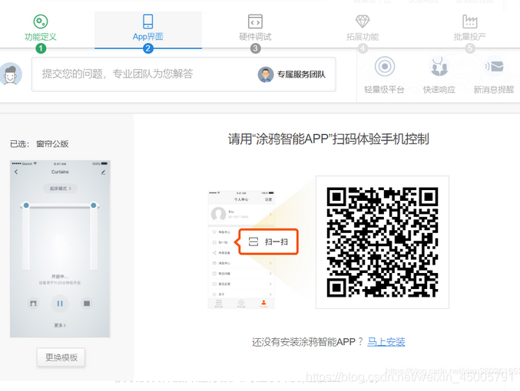
Task: Click the profile tab icon in phone illustration
Action: [x=263, y=304]
